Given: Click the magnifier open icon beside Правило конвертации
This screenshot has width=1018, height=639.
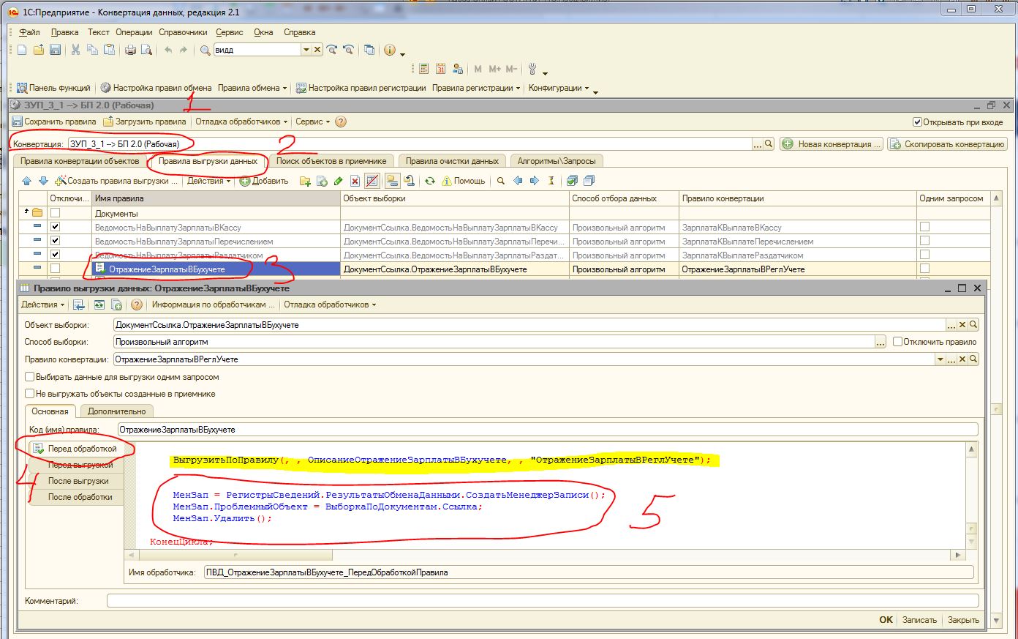Looking at the screenshot, I should pyautogui.click(x=973, y=359).
